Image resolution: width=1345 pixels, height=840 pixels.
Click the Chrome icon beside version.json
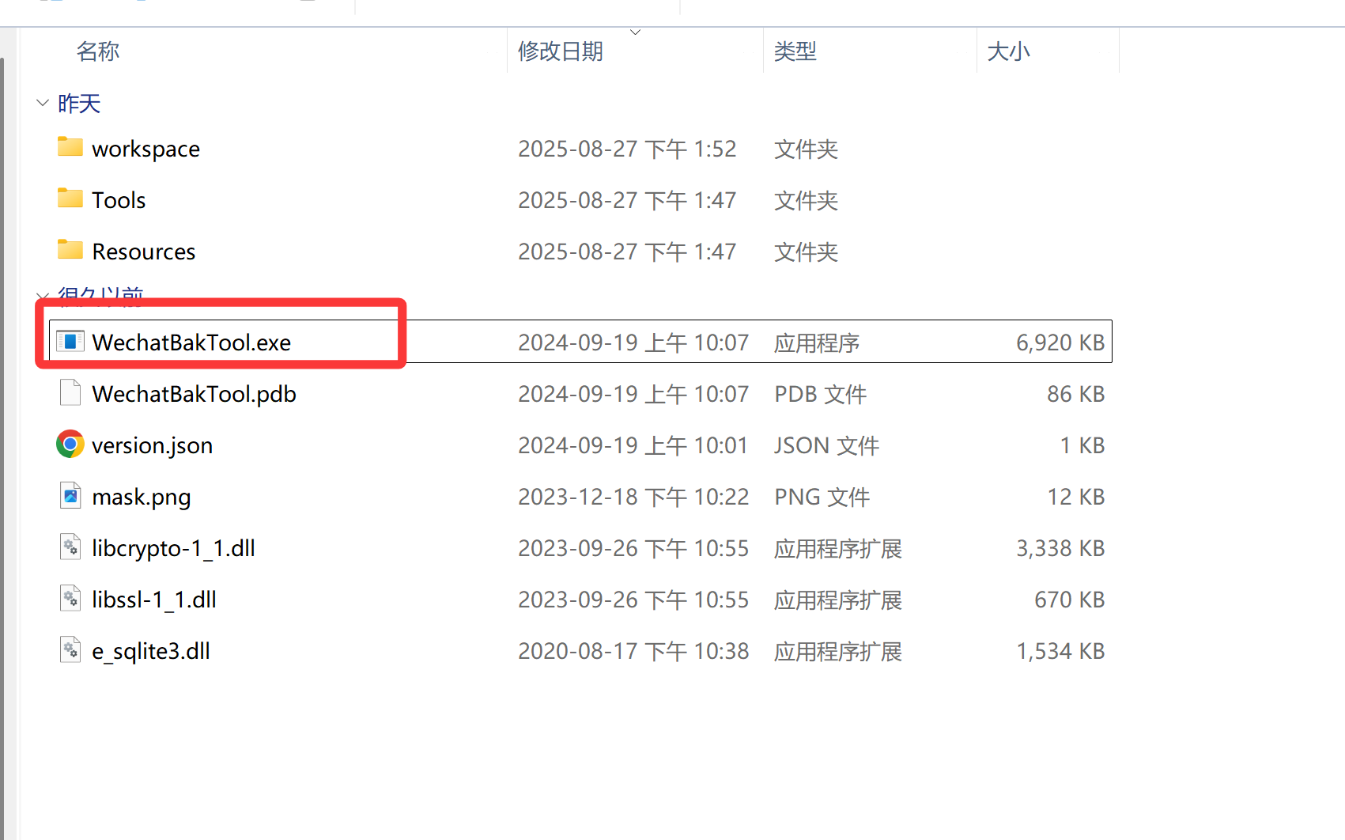(70, 445)
